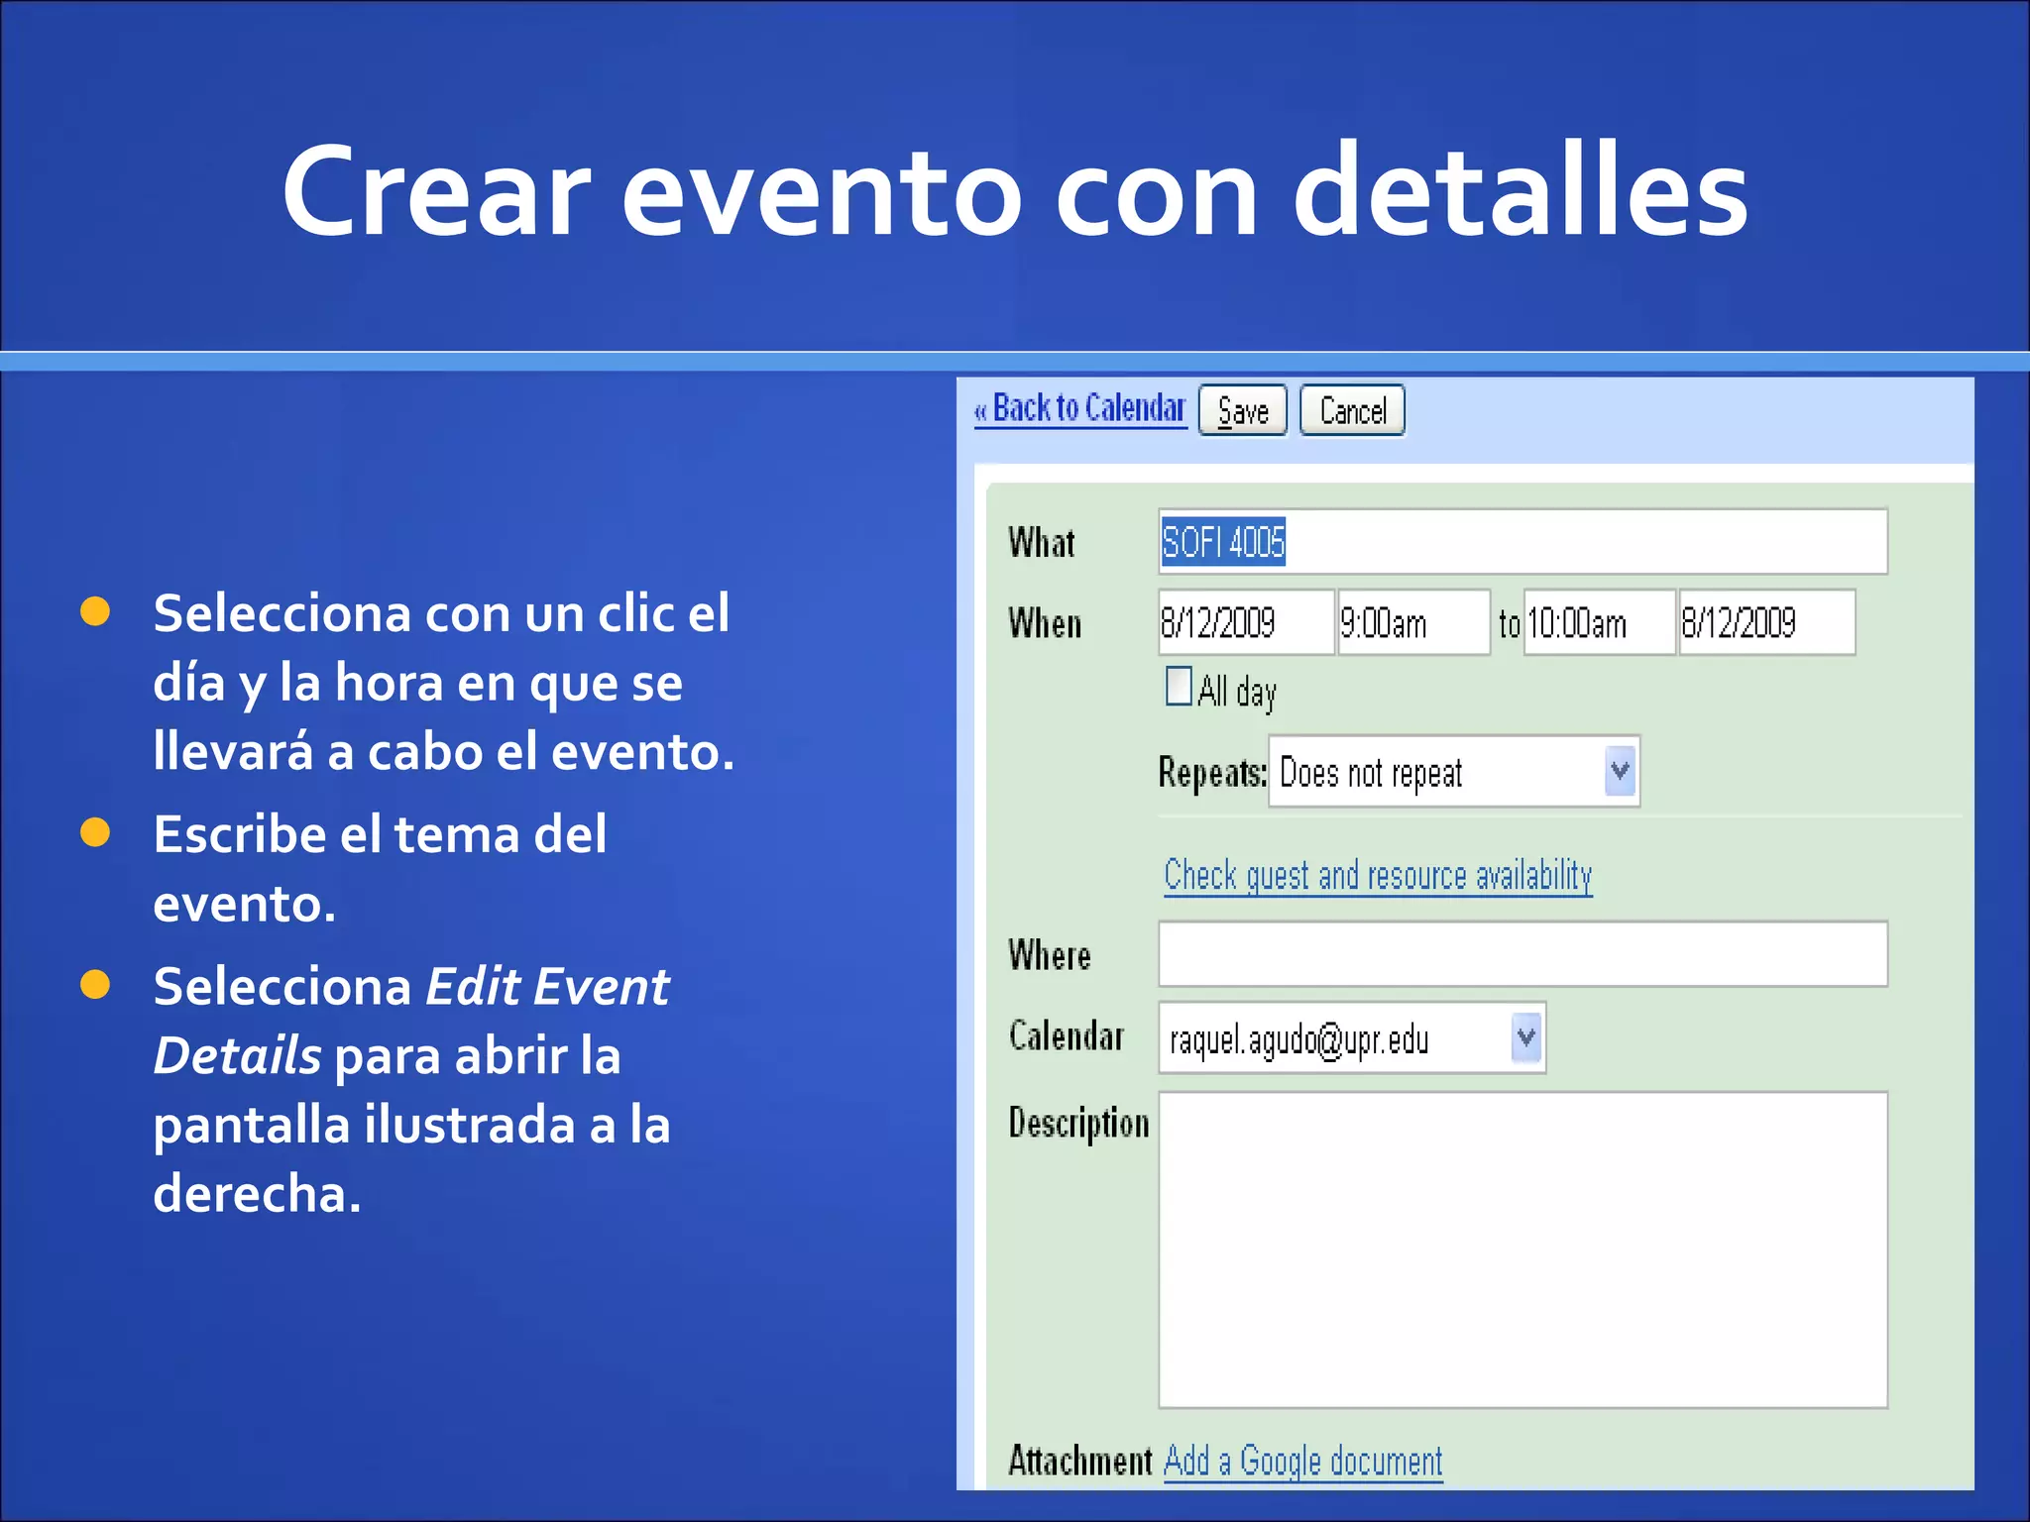
Task: Change the 10:00am end time field
Action: 1600,622
